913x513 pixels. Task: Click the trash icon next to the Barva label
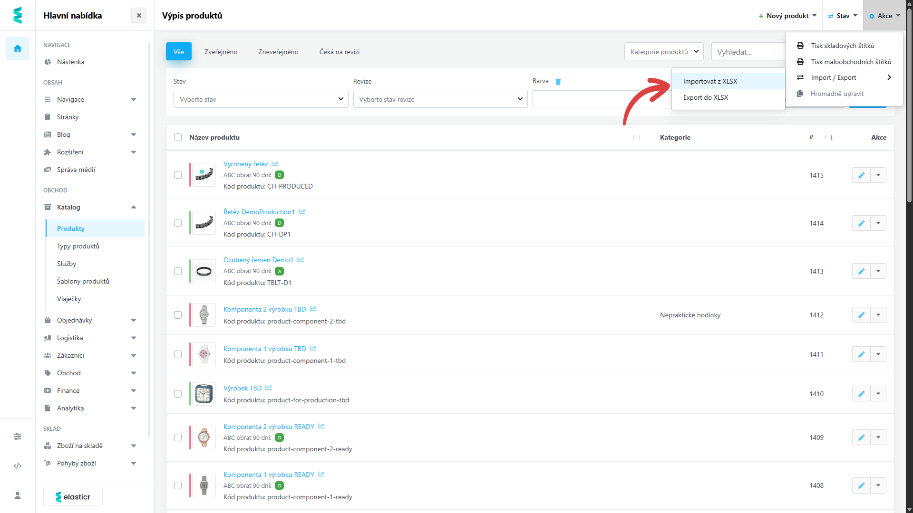tap(558, 82)
